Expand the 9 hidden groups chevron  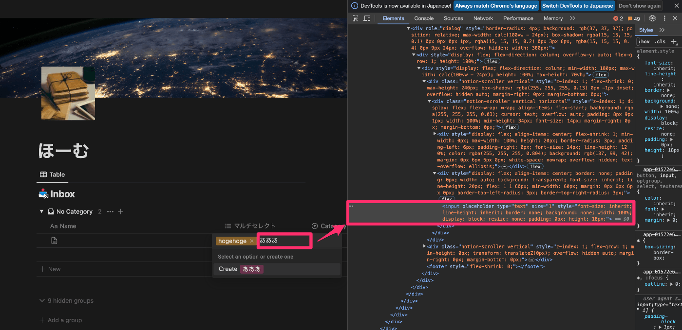pyautogui.click(x=42, y=301)
